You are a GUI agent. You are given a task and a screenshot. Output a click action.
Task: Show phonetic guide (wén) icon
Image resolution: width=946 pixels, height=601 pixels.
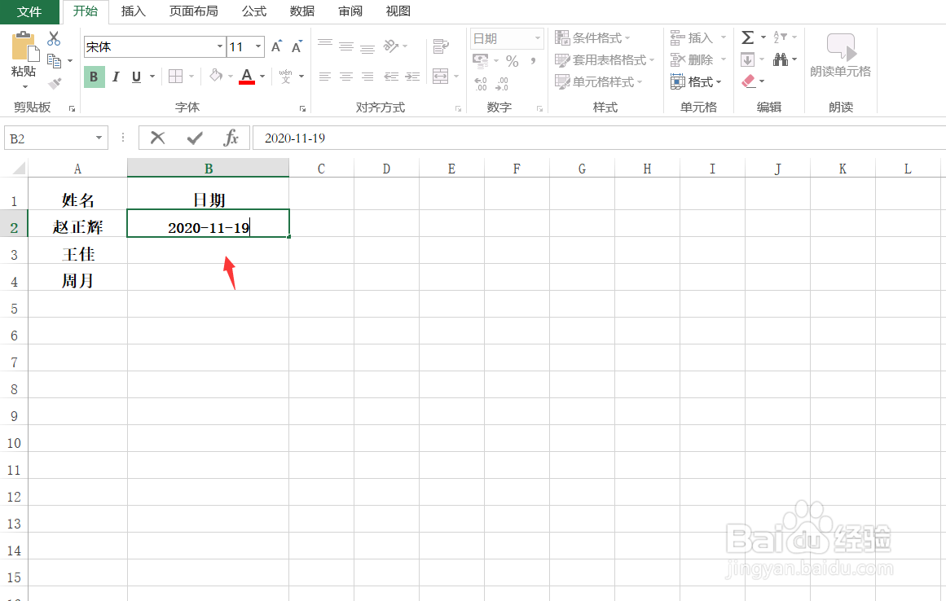tap(285, 76)
